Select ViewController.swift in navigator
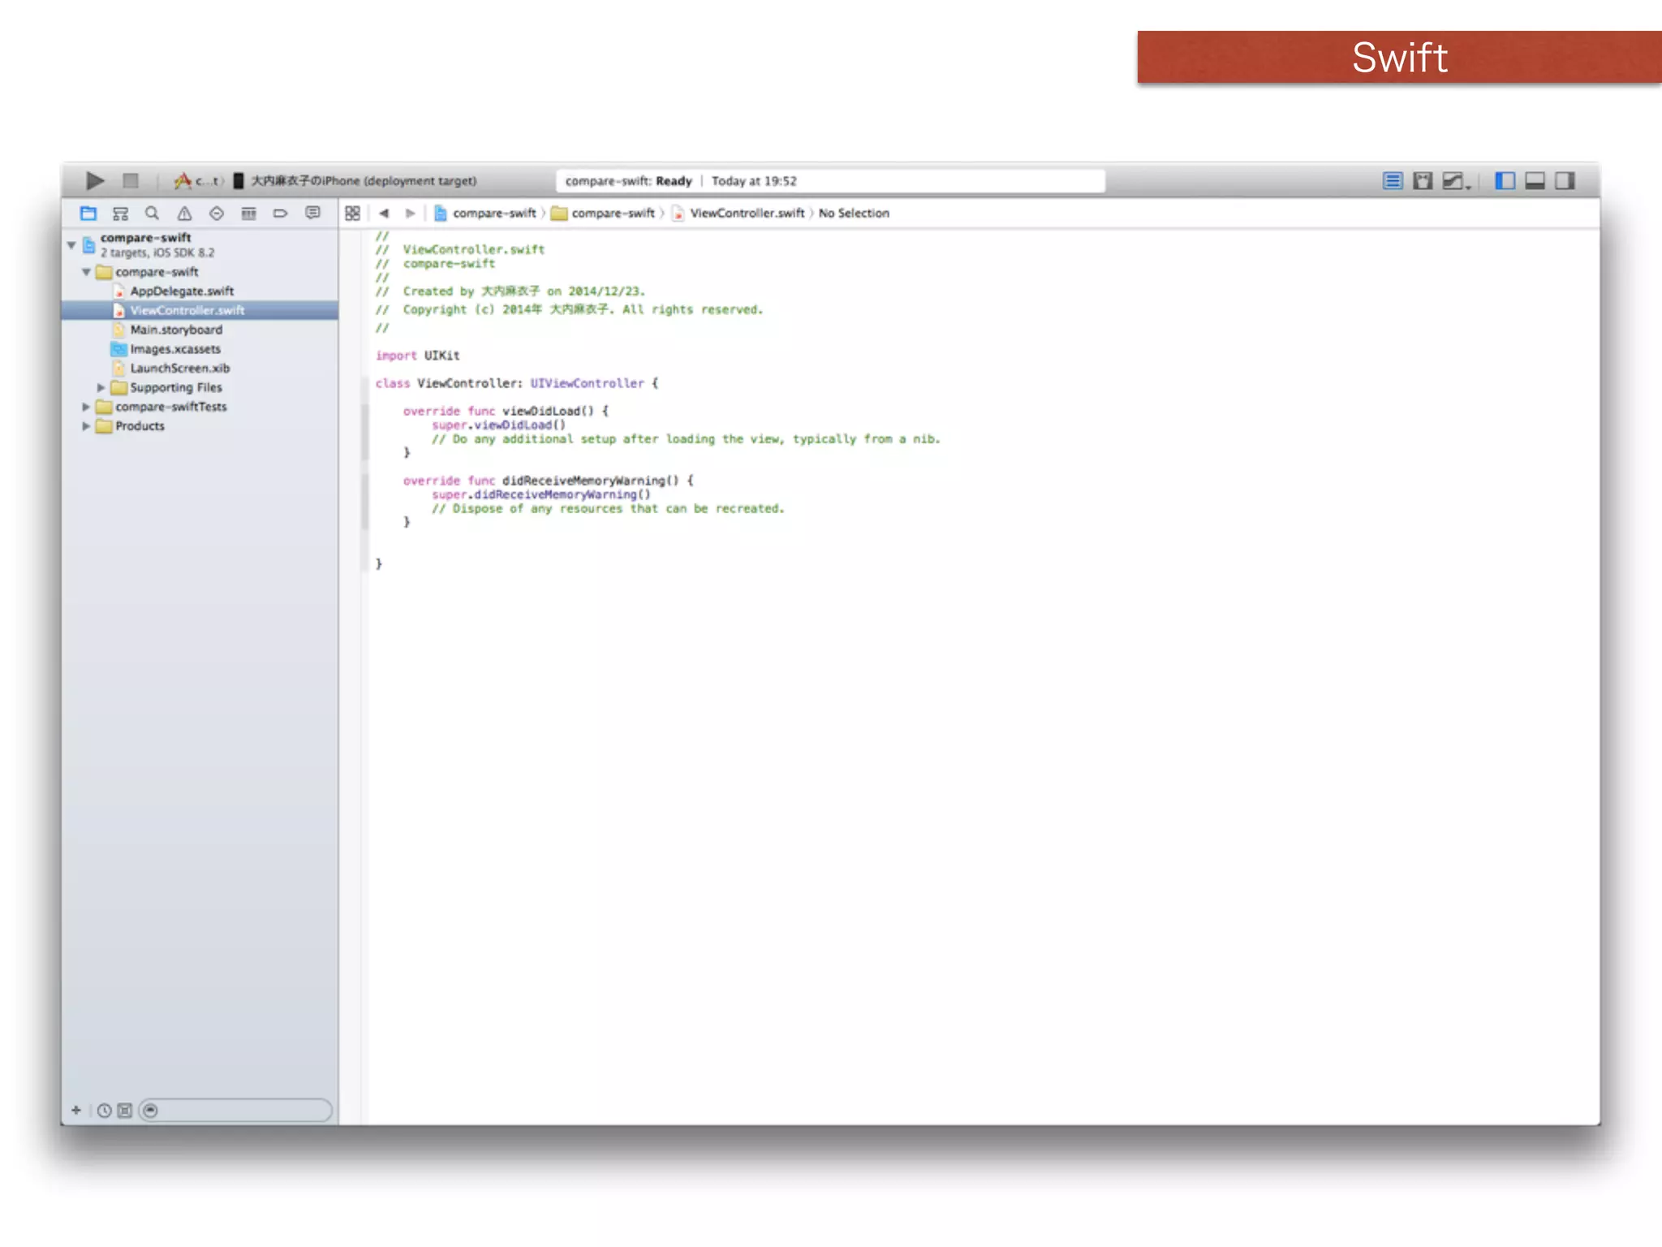This screenshot has width=1662, height=1247. coord(200,310)
